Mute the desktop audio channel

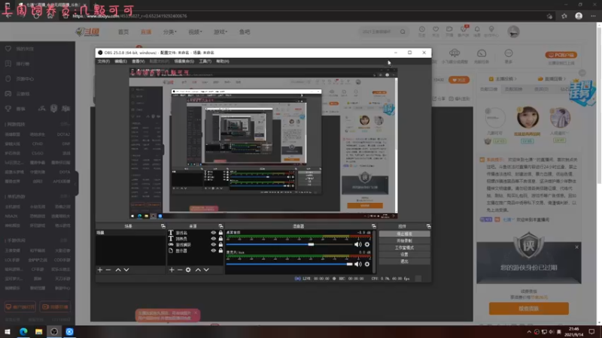[358, 245]
